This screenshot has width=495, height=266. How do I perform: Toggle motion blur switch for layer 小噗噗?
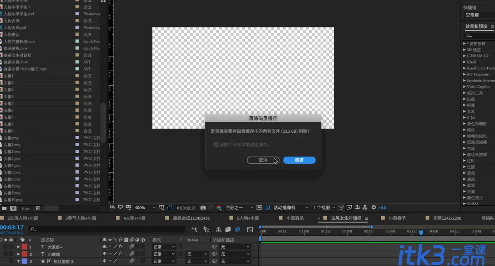[x=131, y=254]
